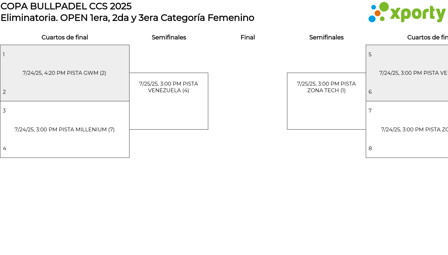Image resolution: width=448 pixels, height=255 pixels.
Task: Click the right Semifinales column header
Action: [x=326, y=37]
